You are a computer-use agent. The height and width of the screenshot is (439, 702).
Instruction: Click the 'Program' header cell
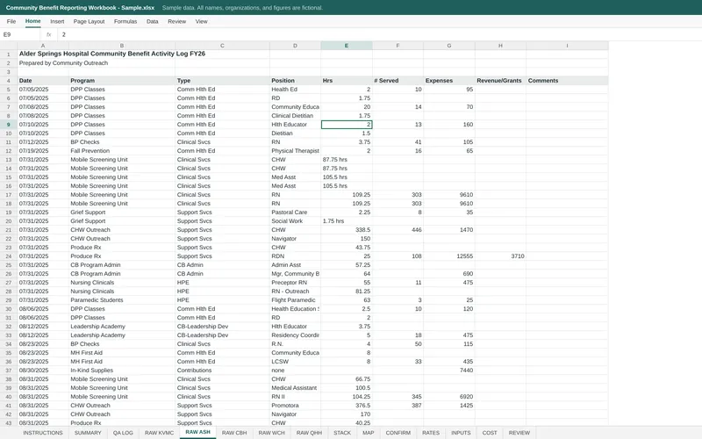click(122, 81)
